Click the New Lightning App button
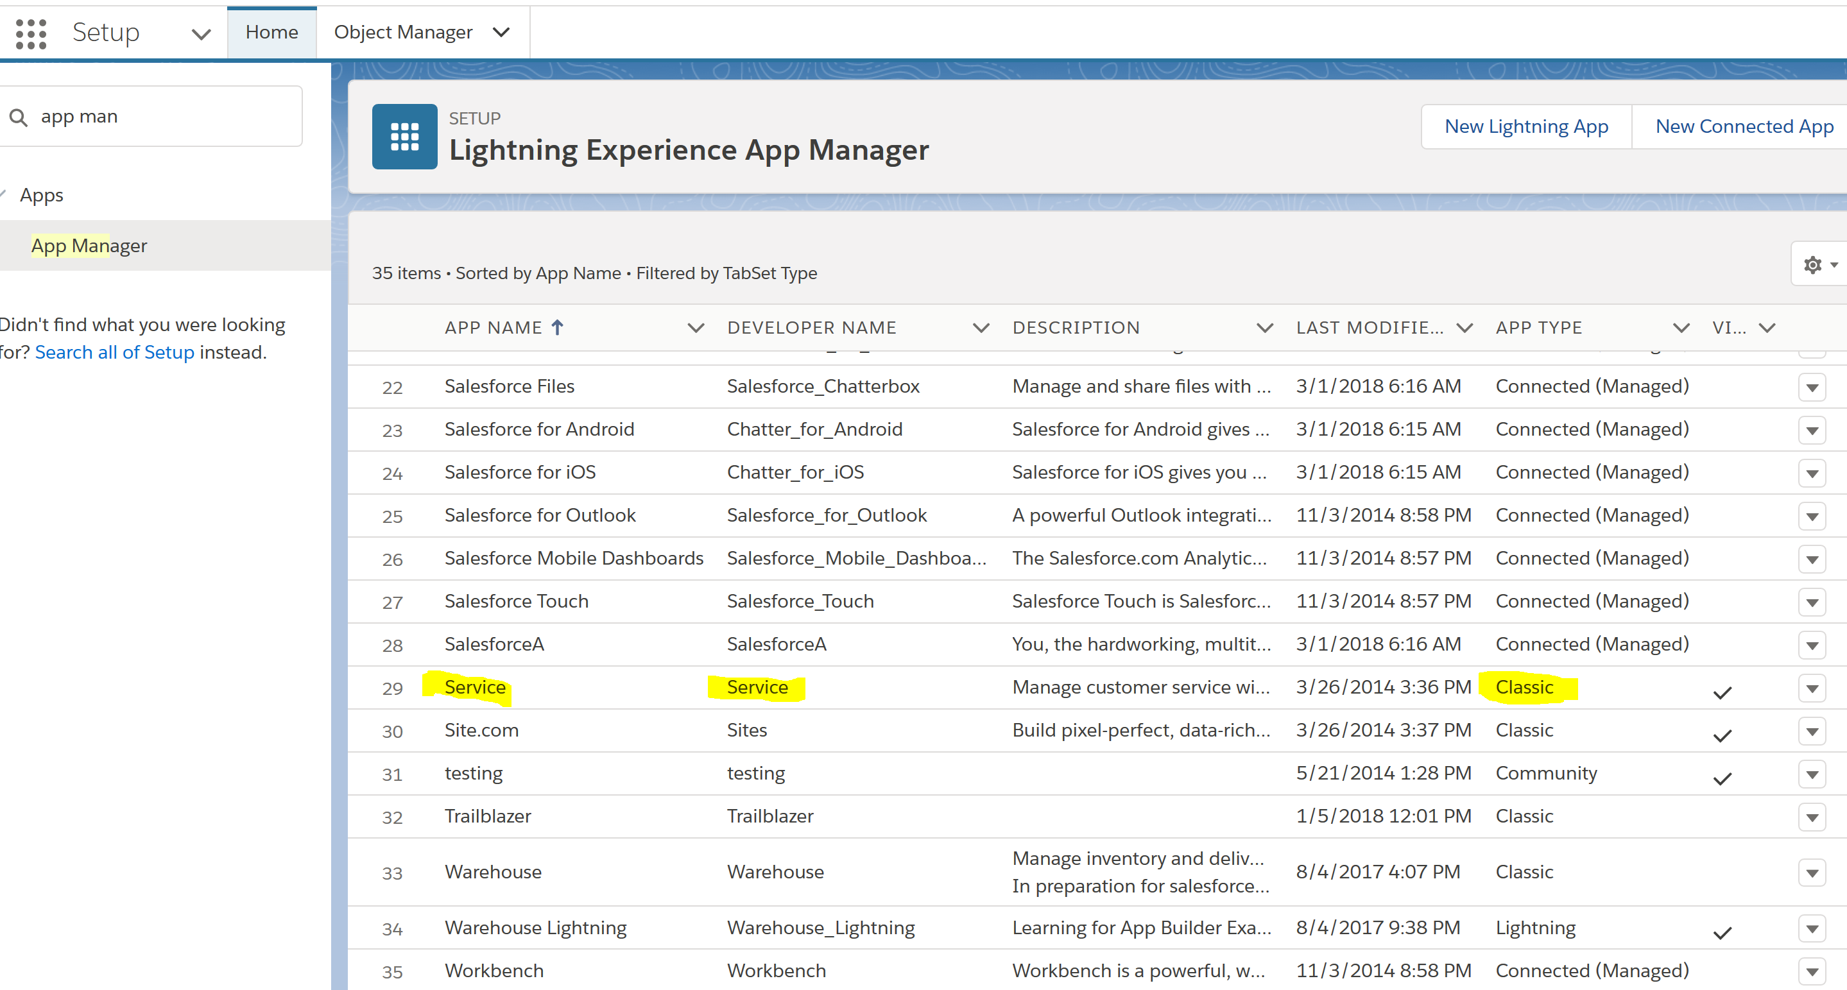 1525,127
